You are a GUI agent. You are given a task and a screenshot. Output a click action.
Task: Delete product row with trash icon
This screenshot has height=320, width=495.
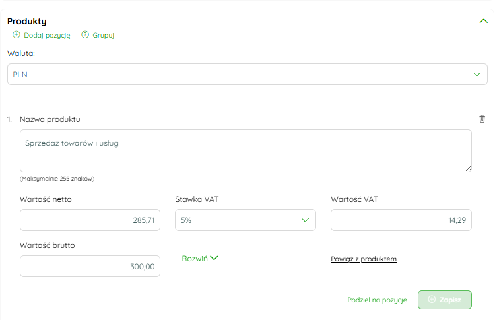tap(482, 119)
